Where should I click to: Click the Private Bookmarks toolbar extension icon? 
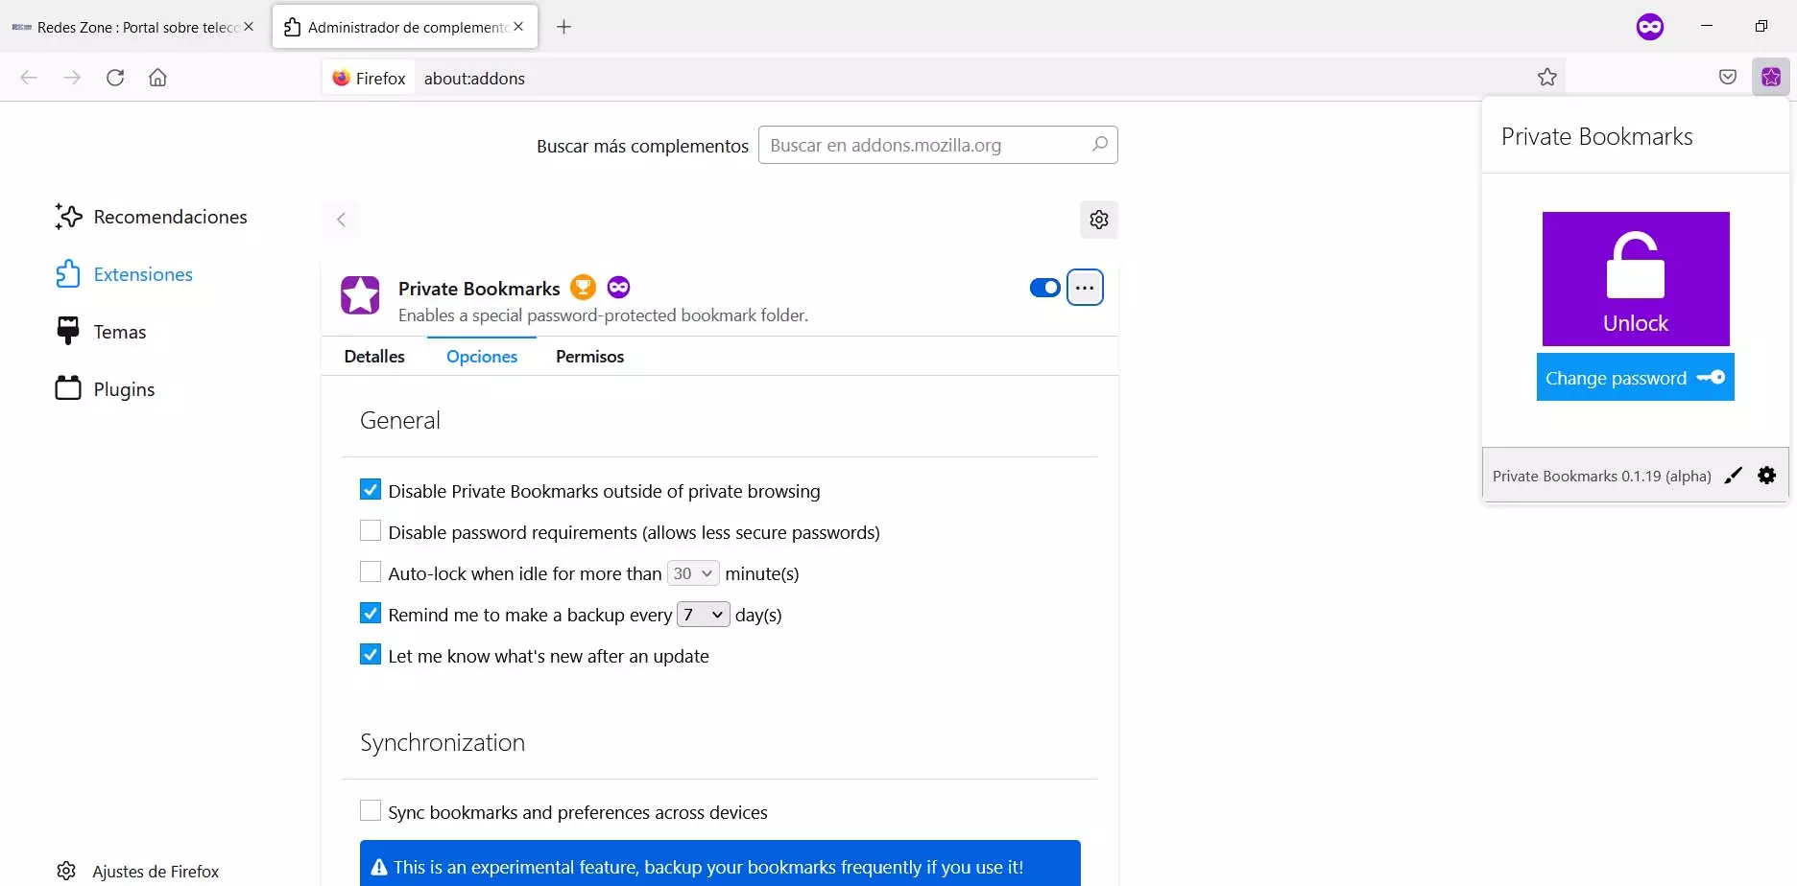pyautogui.click(x=1771, y=78)
